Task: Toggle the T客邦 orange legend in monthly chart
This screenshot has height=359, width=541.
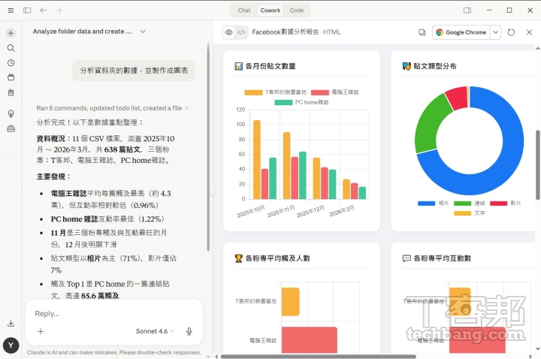Action: (275, 92)
